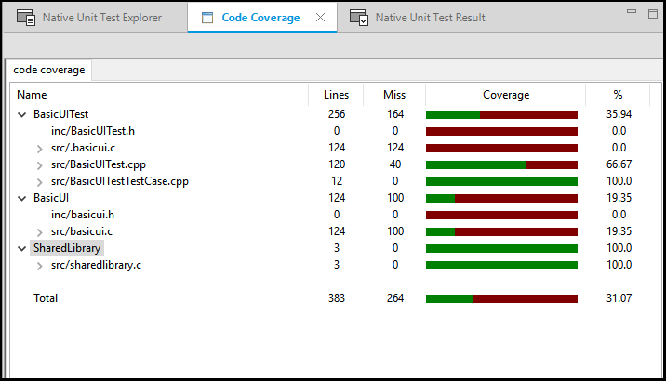Expand src/sharedlibrary.c entry

39,266
